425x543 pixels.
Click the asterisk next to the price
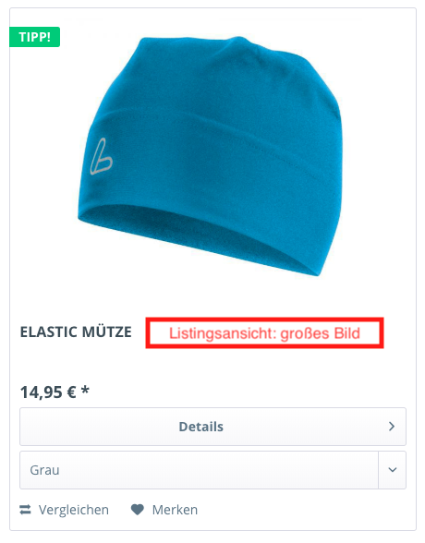[x=85, y=391]
